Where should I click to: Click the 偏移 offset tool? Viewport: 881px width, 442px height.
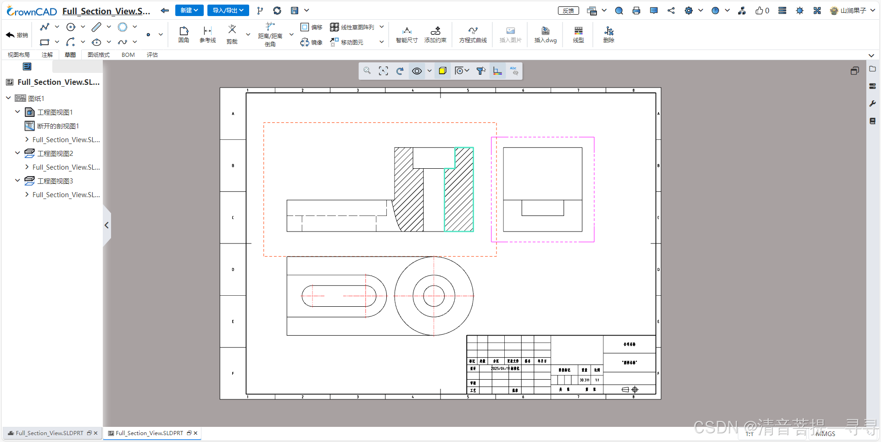[x=311, y=27]
